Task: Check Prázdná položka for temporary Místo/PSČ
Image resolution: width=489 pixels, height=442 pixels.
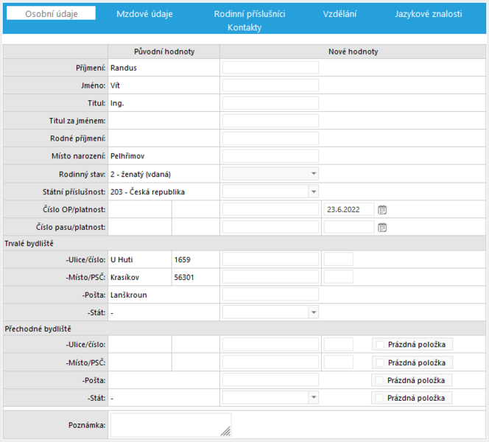Action: pos(379,362)
